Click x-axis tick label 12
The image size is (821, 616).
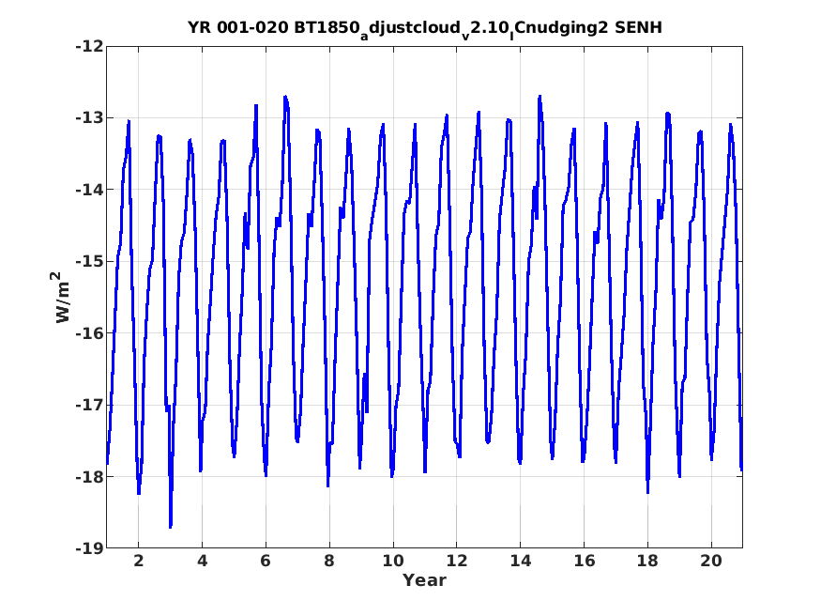[x=457, y=561]
